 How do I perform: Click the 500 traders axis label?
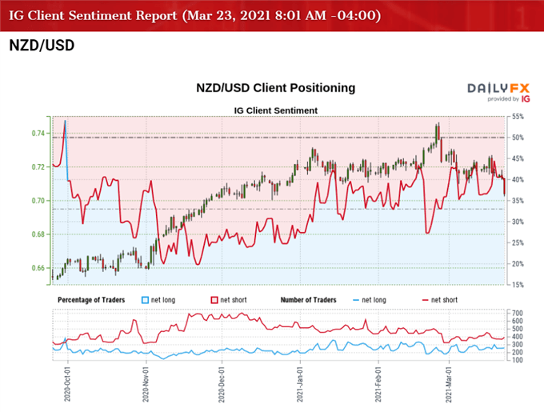(x=518, y=329)
